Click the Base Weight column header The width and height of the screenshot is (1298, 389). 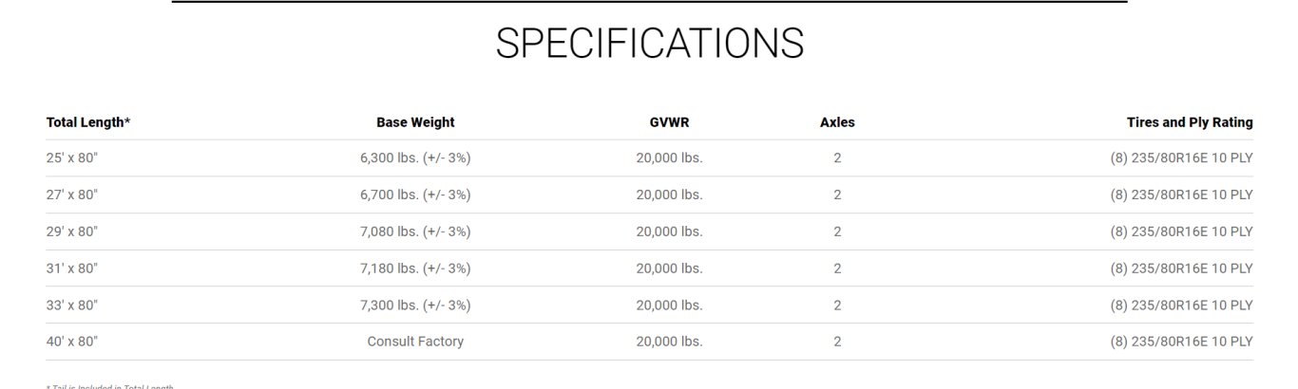click(x=415, y=122)
